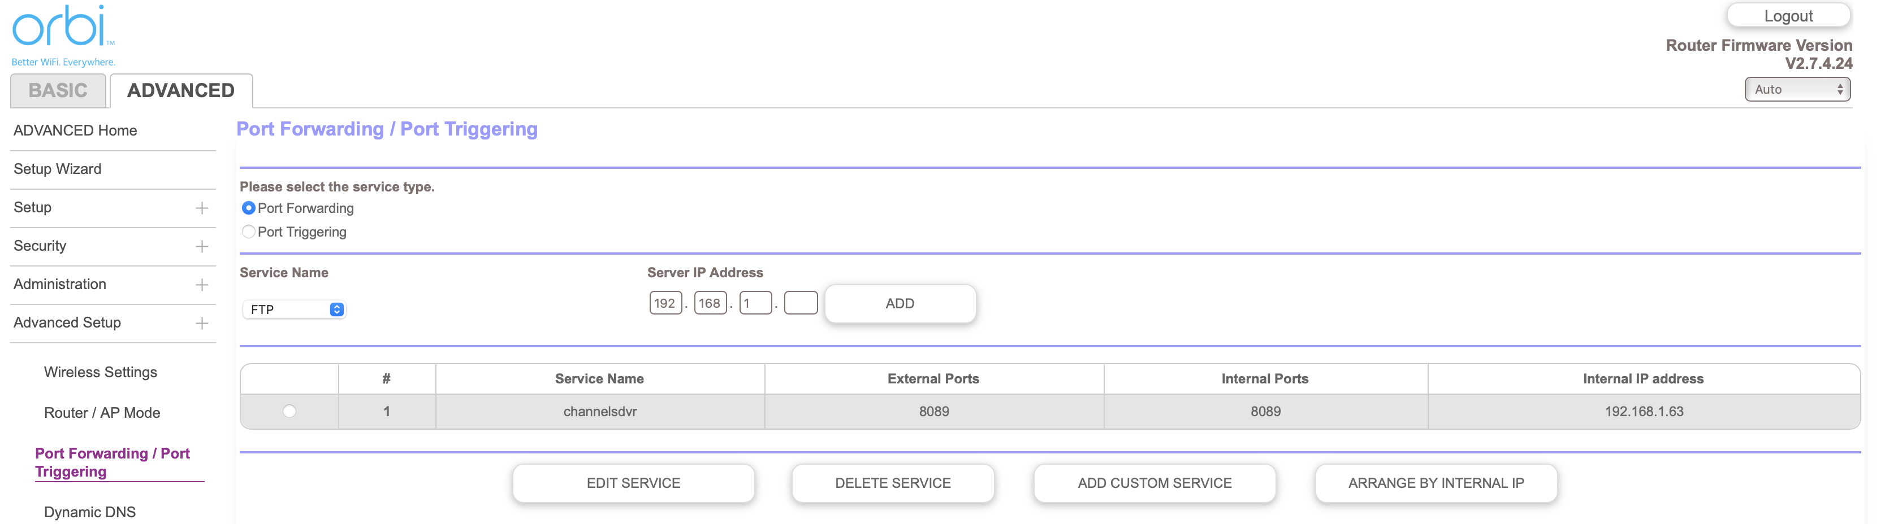
Task: Log out using the Logout button
Action: [x=1788, y=16]
